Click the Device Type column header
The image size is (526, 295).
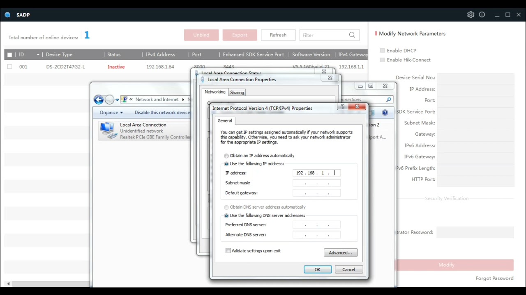[x=59, y=54]
